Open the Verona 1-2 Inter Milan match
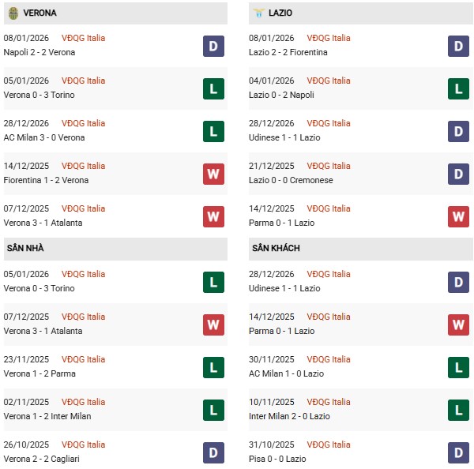This screenshot has width=474, height=469. pos(47,416)
